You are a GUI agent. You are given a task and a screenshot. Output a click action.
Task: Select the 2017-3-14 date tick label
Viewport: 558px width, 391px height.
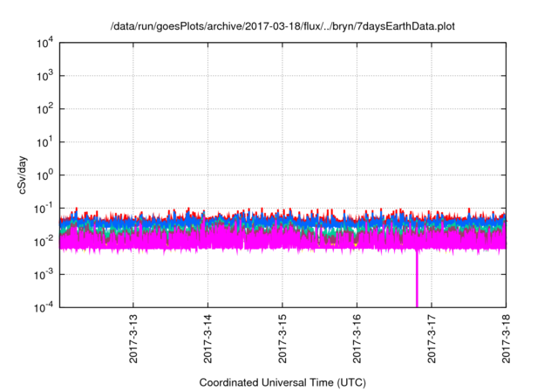208,340
